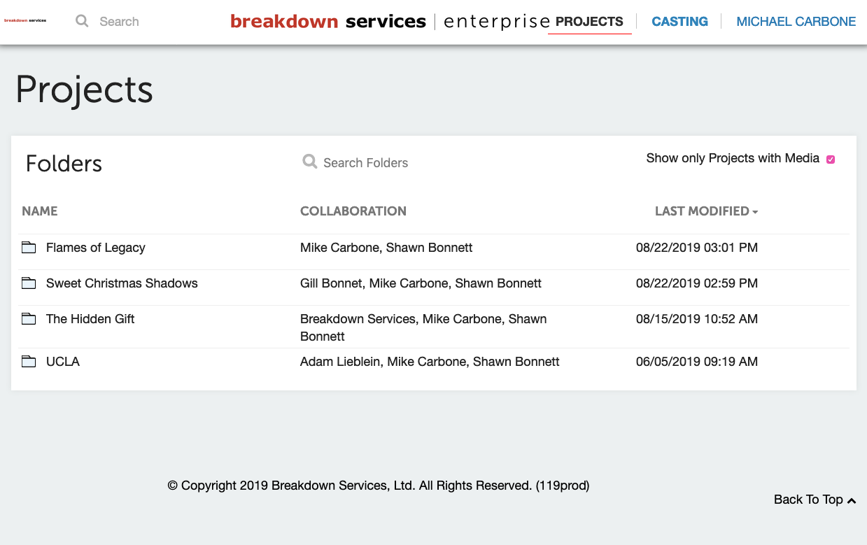The image size is (867, 545).
Task: Open the MICHAEL CARBONE account menu
Action: click(796, 21)
